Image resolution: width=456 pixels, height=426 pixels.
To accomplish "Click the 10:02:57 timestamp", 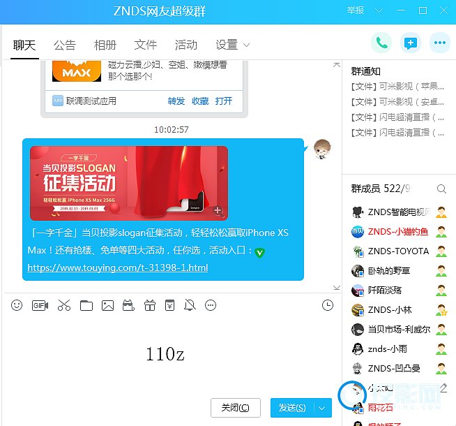I will point(172,130).
